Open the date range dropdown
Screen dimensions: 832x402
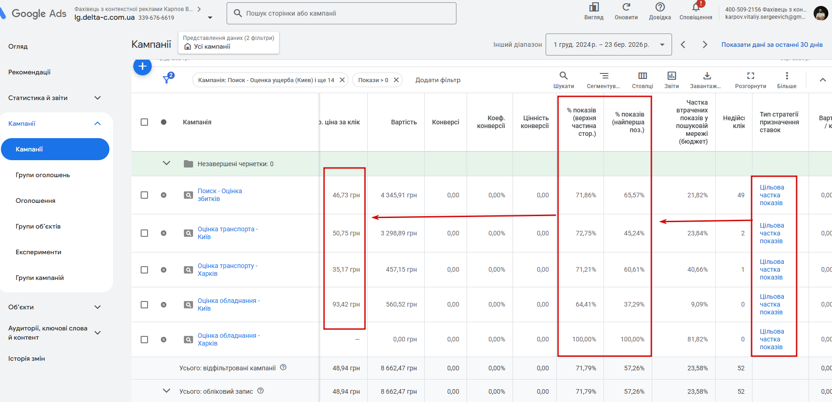pyautogui.click(x=608, y=45)
